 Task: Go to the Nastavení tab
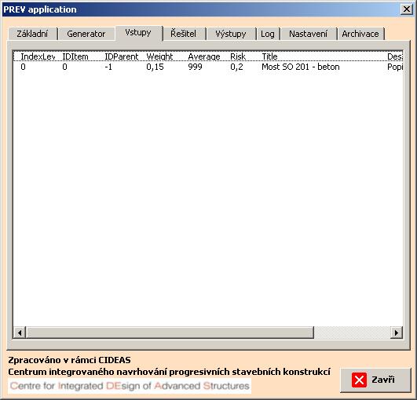[x=308, y=34]
